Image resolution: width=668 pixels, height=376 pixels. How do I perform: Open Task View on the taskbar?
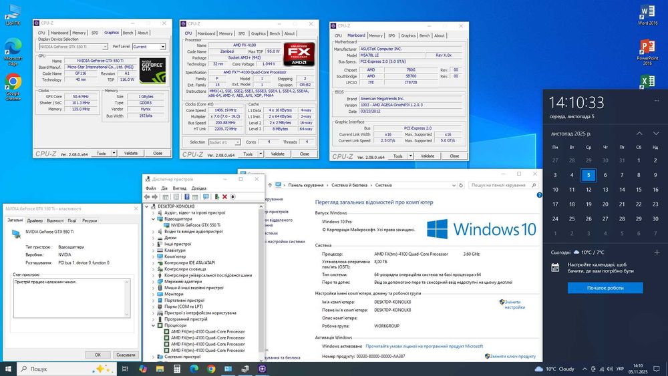coord(125,369)
